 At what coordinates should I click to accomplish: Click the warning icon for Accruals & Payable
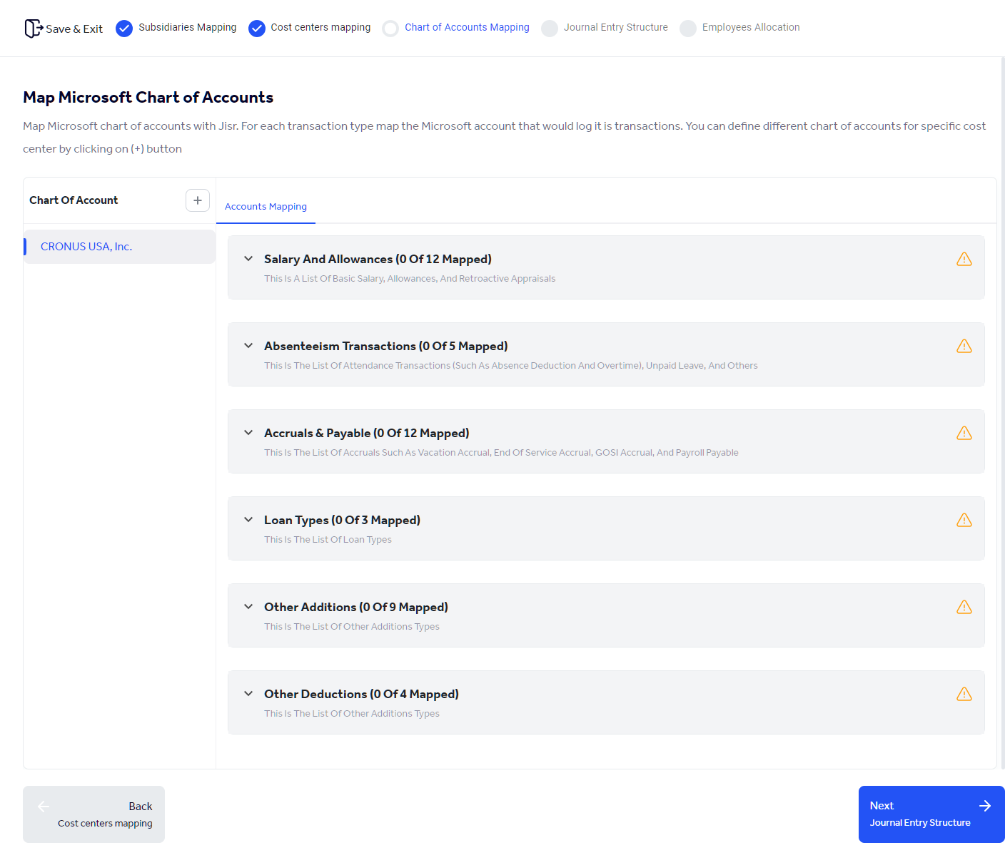tap(964, 433)
